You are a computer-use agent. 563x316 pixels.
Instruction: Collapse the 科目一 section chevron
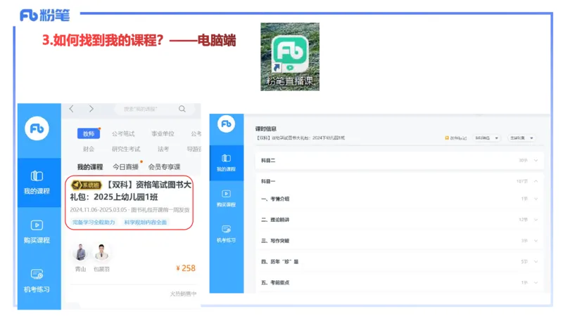pos(536,181)
